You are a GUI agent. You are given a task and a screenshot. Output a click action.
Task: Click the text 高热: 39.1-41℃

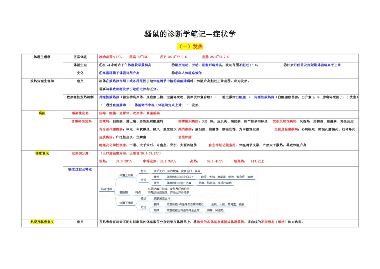[x=207, y=161]
